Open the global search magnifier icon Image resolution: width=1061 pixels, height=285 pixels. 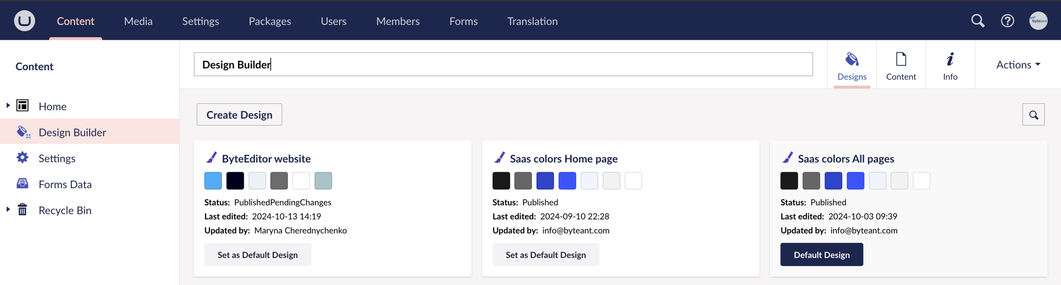(978, 21)
